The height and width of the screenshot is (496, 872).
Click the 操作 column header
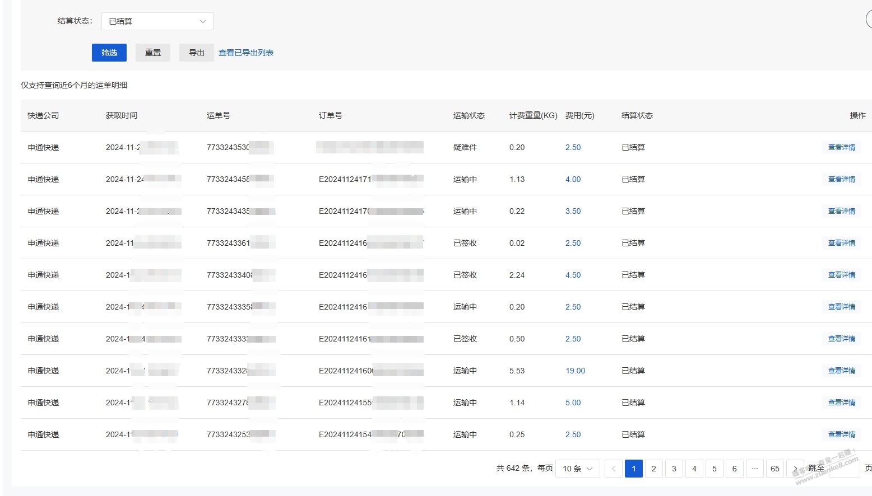pyautogui.click(x=858, y=115)
